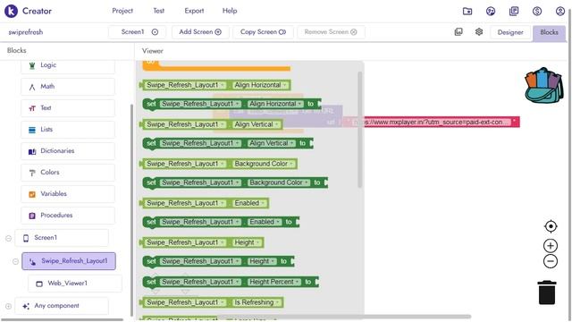Click the Dictionaries category icon
The image size is (572, 322).
32,151
